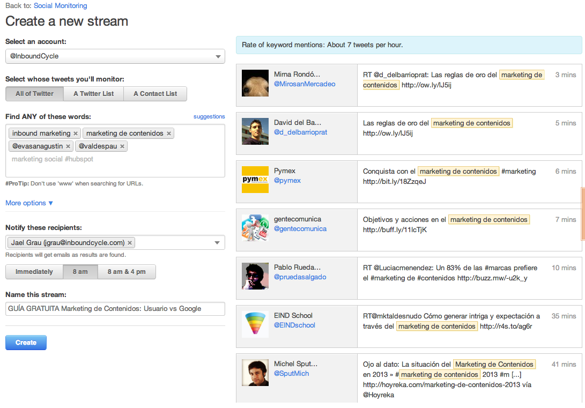Select A Twitter List option
Viewport: 585px width, 408px height.
93,94
